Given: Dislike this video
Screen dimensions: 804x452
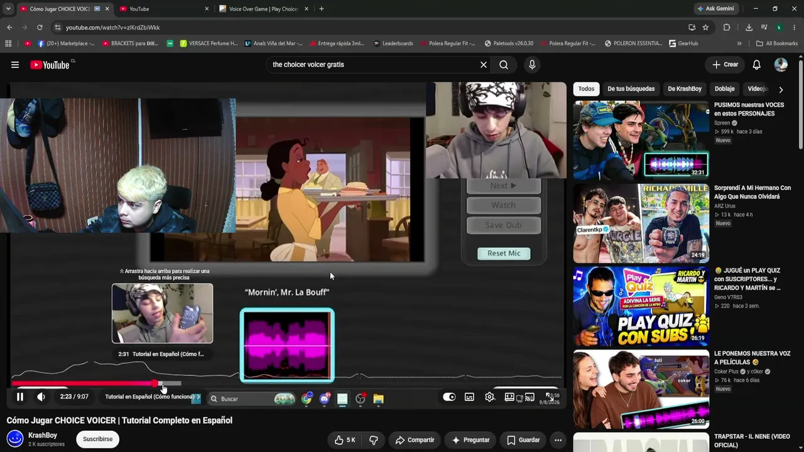Looking at the screenshot, I should pos(374,440).
